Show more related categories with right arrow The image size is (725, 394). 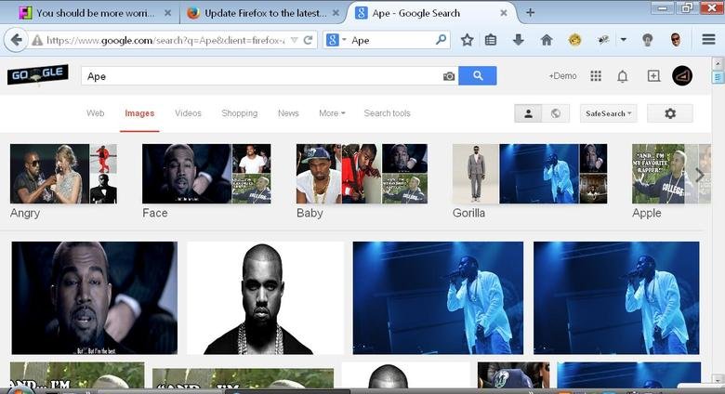(x=700, y=174)
